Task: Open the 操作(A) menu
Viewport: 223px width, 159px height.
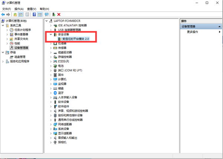Action: tap(19, 9)
